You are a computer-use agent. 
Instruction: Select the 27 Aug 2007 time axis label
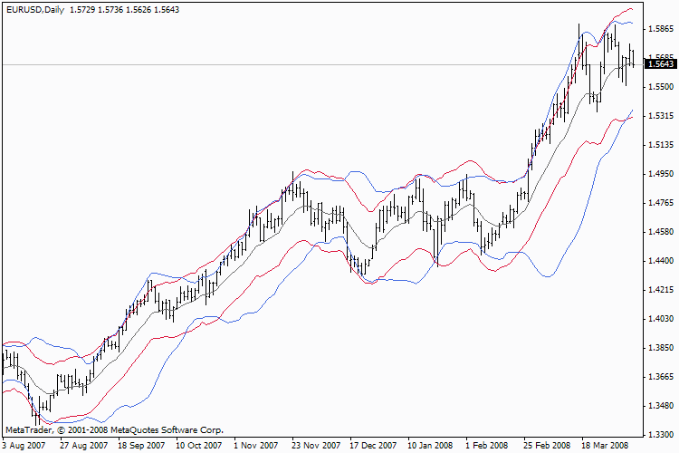pyautogui.click(x=83, y=445)
